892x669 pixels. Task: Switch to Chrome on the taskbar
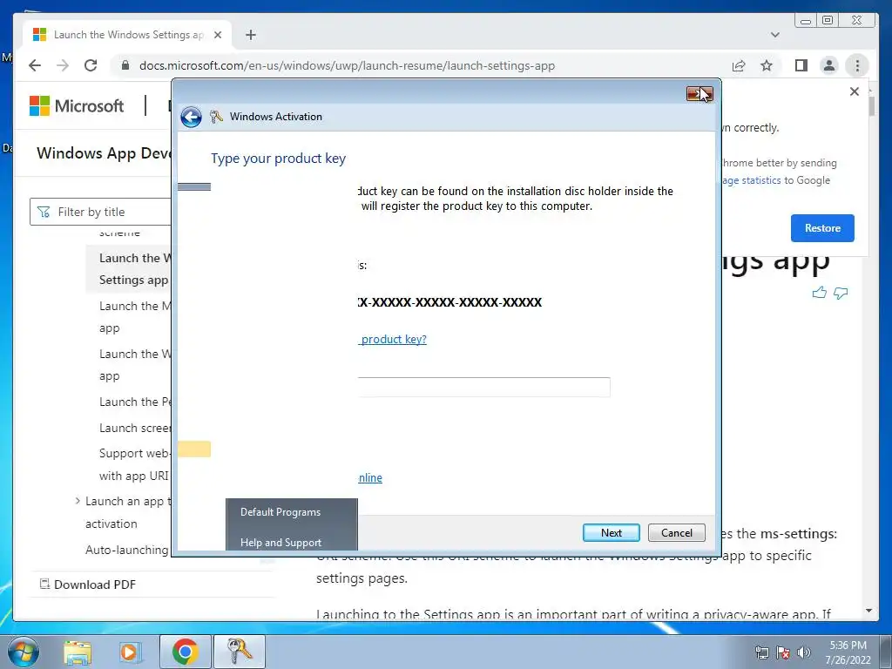(185, 652)
